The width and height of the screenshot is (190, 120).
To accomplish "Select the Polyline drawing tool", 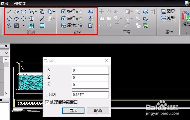I will coord(31,12).
